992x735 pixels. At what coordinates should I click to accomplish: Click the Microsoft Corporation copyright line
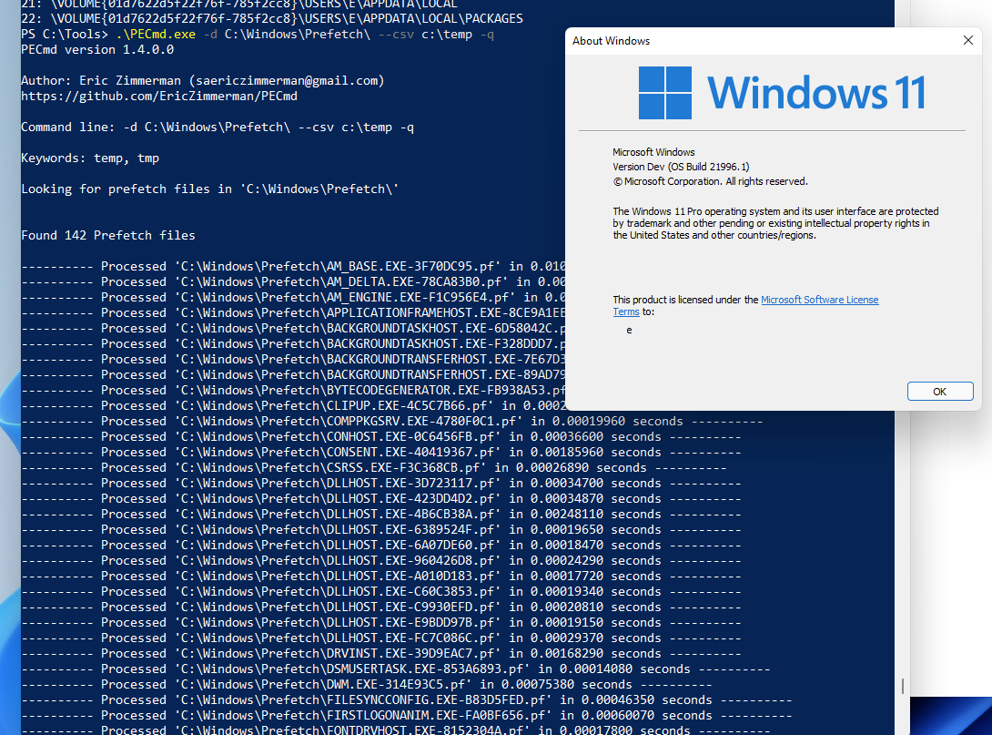710,181
